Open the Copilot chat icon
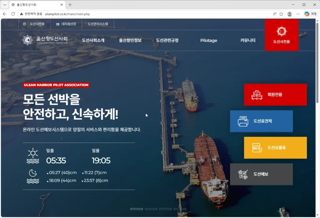The height and width of the screenshot is (218, 320). (307, 14)
